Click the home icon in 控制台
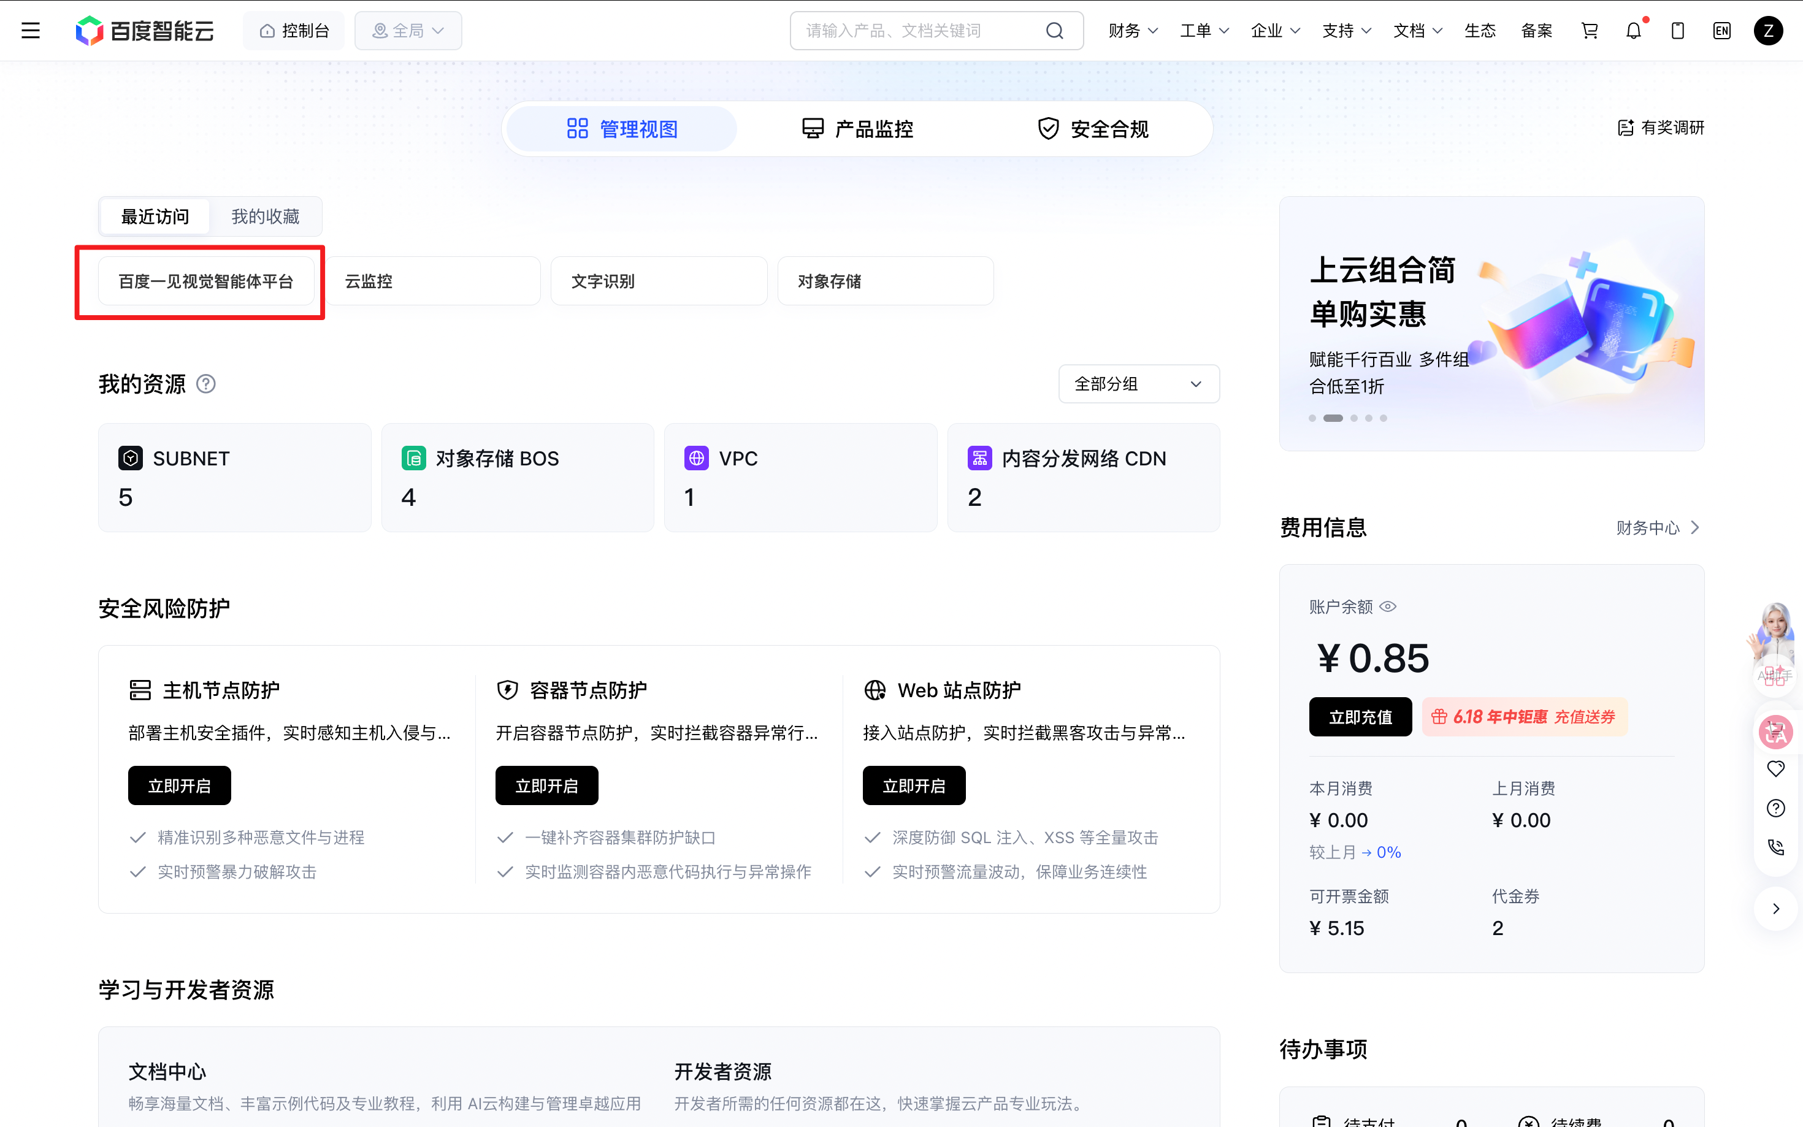Viewport: 1803px width, 1127px height. click(267, 31)
